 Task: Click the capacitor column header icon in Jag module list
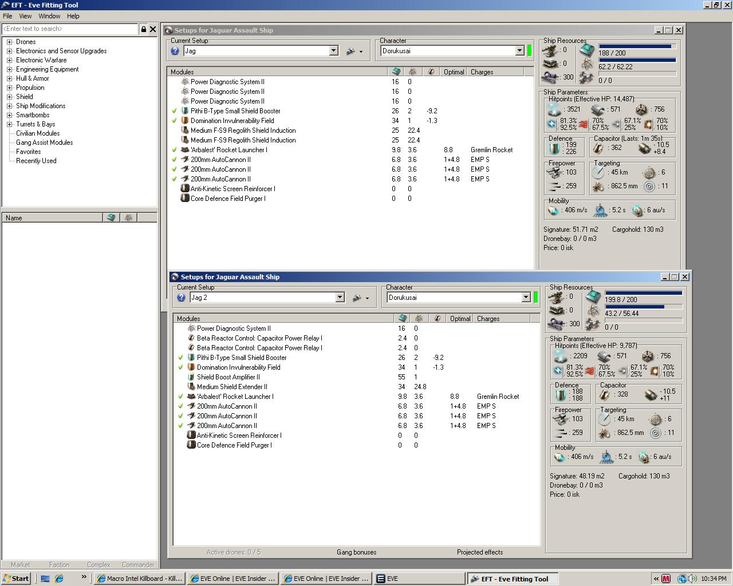point(431,72)
